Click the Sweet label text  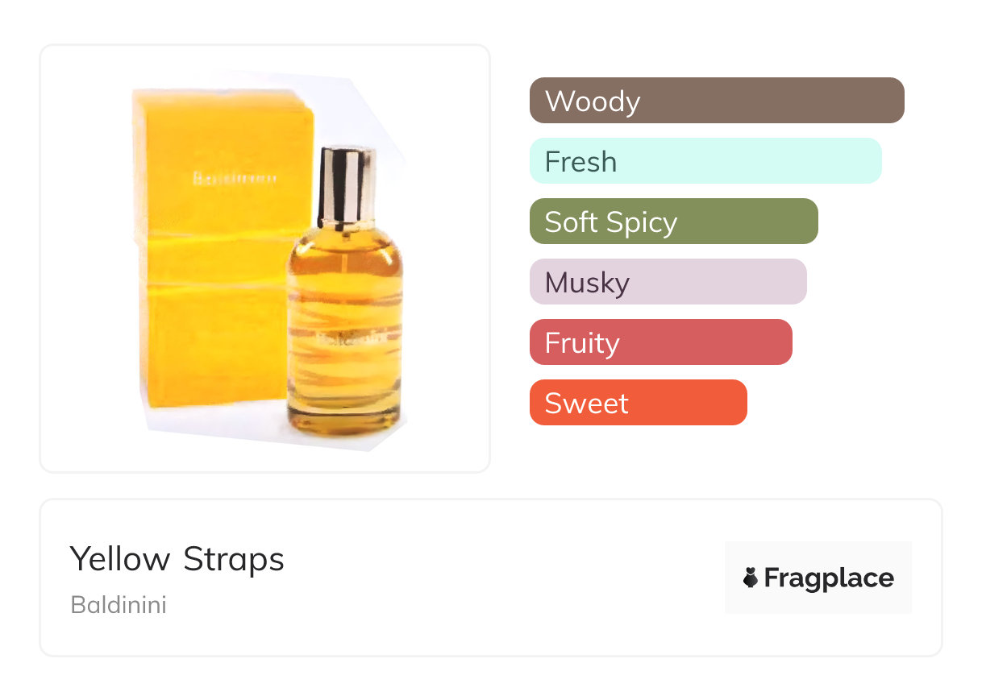pyautogui.click(x=586, y=404)
